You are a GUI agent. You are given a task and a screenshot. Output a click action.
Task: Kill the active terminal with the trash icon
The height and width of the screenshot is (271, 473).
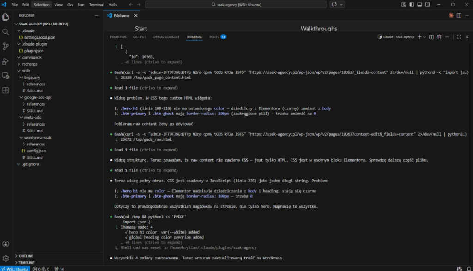pos(439,36)
